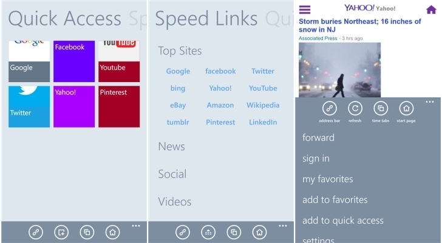This screenshot has height=243, width=442.
Task: Open the Pinterest speed link
Action: point(220,122)
